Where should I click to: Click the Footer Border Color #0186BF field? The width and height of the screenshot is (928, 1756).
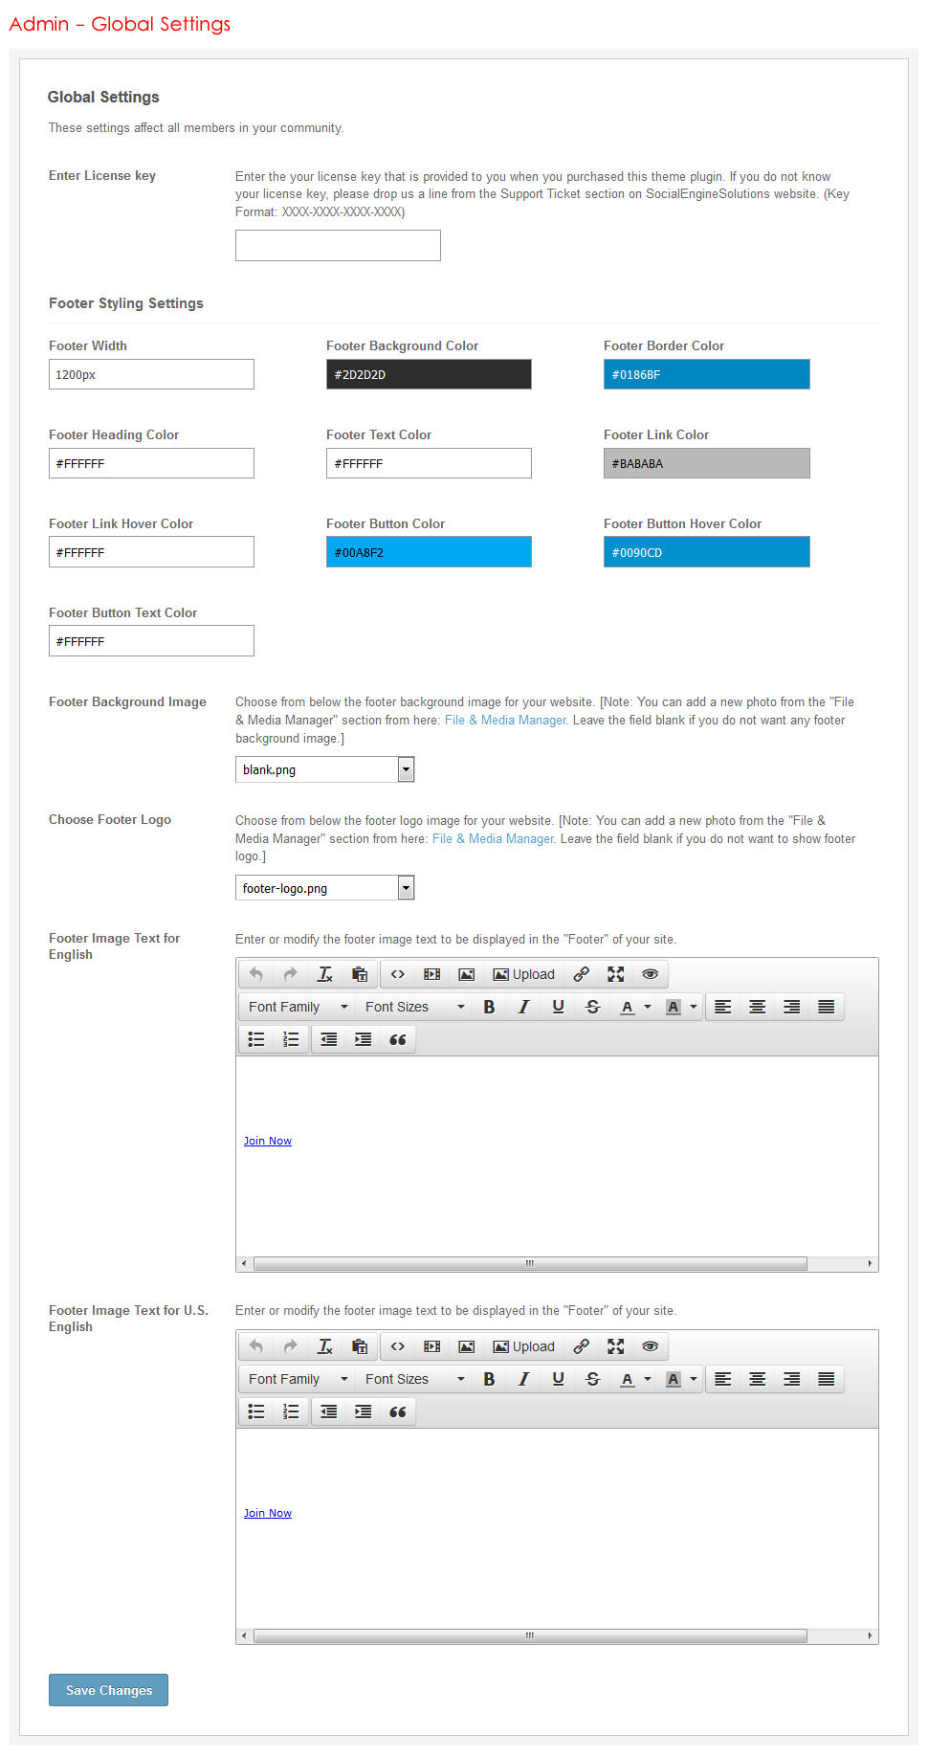[x=706, y=374]
